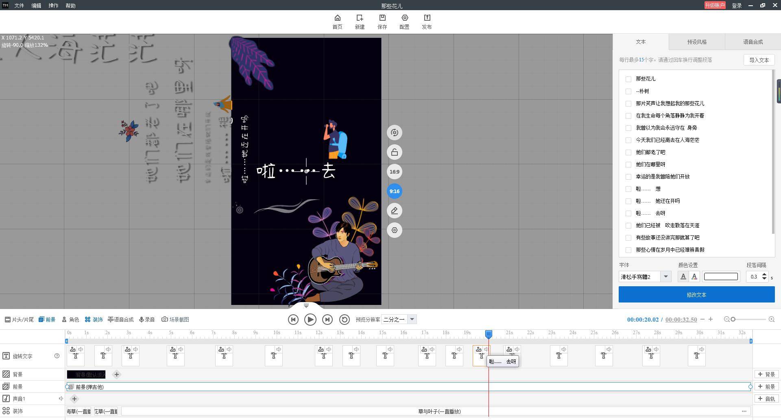Viewport: 781px width, 420px height.
Task: Select the 前景(弹吉他) foreground clip
Action: click(x=409, y=387)
